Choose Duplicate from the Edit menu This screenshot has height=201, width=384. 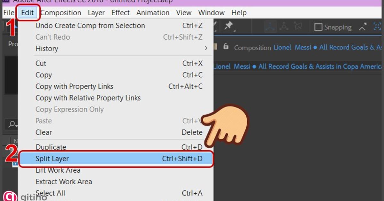pyautogui.click(x=51, y=147)
